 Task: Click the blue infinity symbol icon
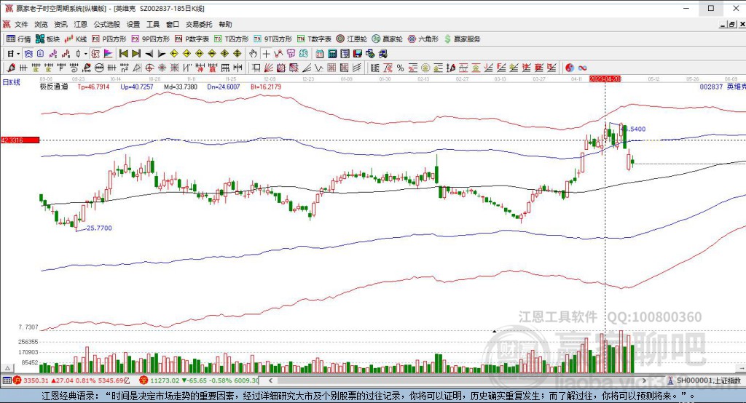[x=583, y=68]
